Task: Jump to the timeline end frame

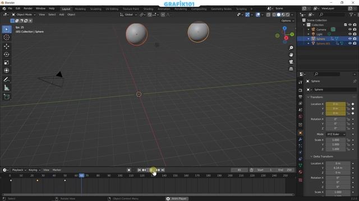Action: click(163, 170)
